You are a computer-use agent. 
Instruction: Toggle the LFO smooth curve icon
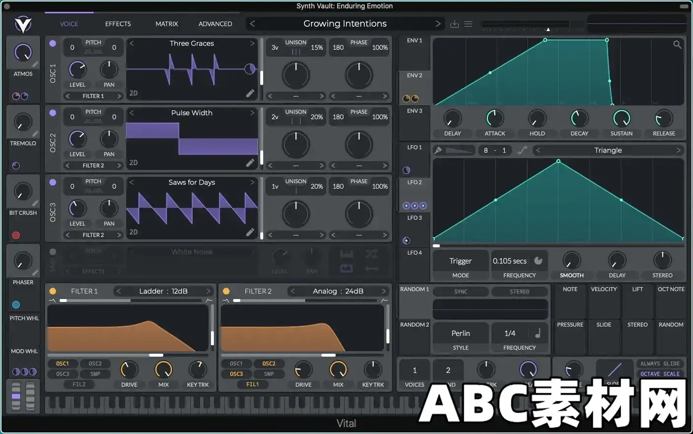(522, 150)
